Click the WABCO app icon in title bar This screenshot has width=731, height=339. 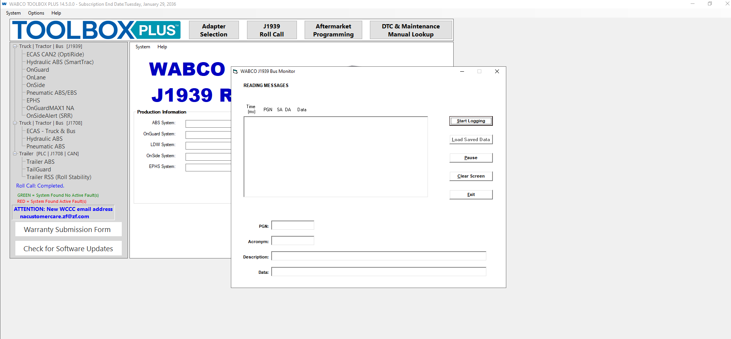pos(4,4)
